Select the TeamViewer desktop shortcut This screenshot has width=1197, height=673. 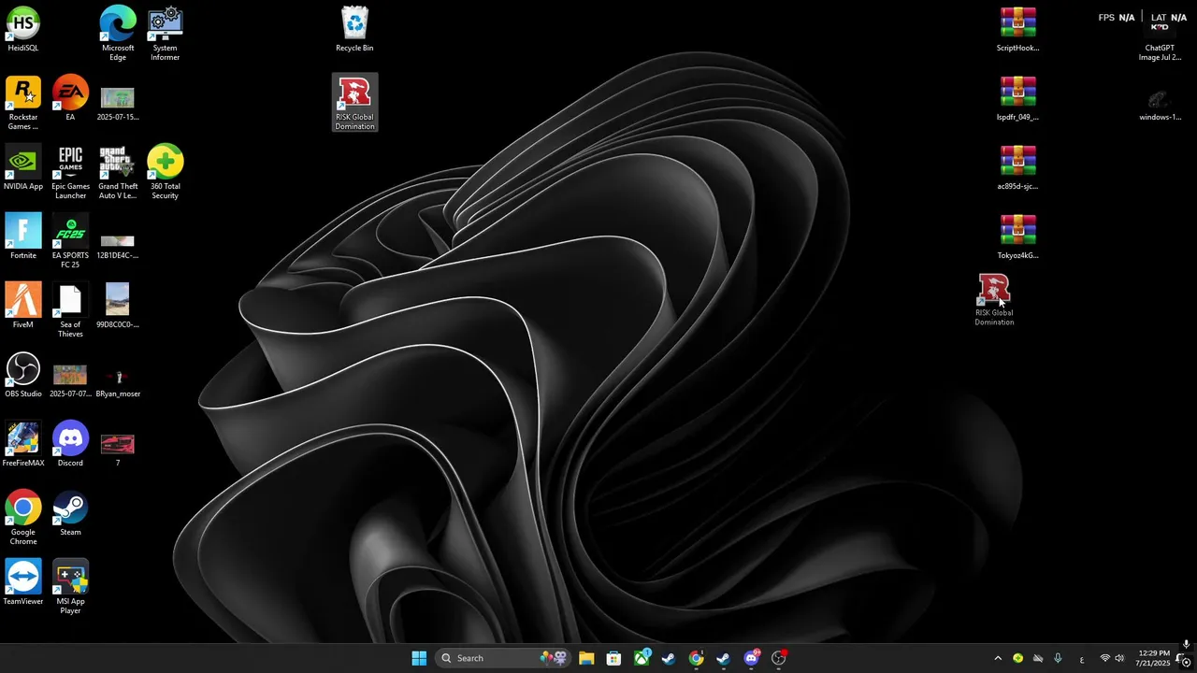pos(23,582)
